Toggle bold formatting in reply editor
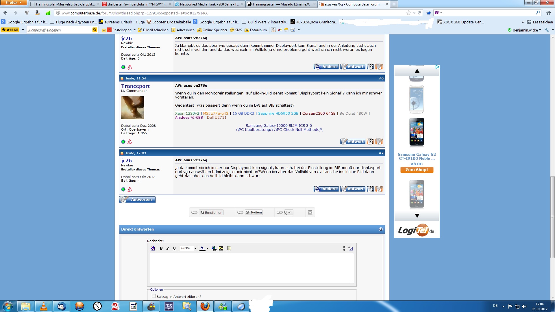The image size is (555, 312). click(161, 248)
